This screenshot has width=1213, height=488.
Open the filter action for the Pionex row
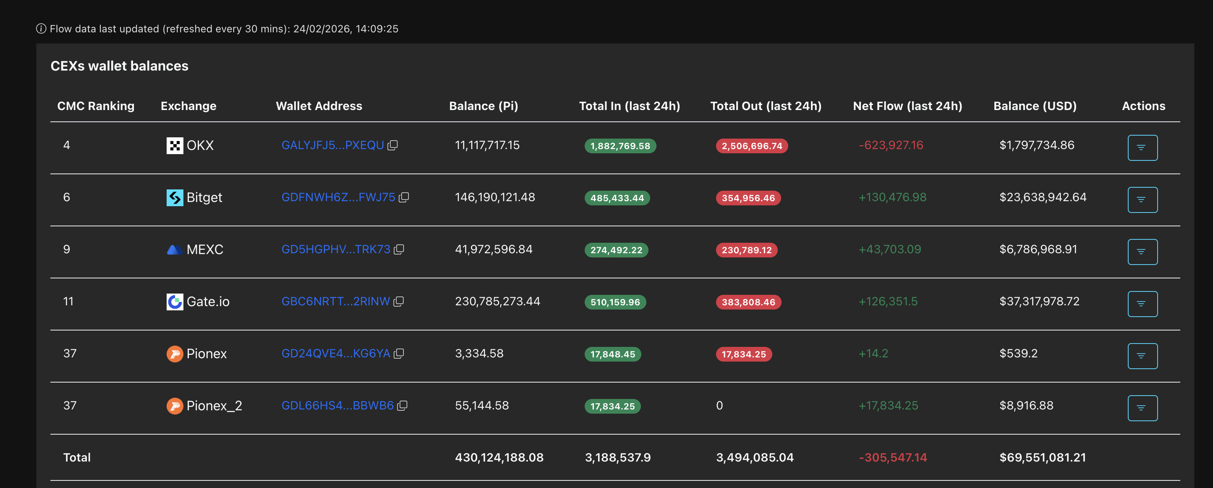1142,356
